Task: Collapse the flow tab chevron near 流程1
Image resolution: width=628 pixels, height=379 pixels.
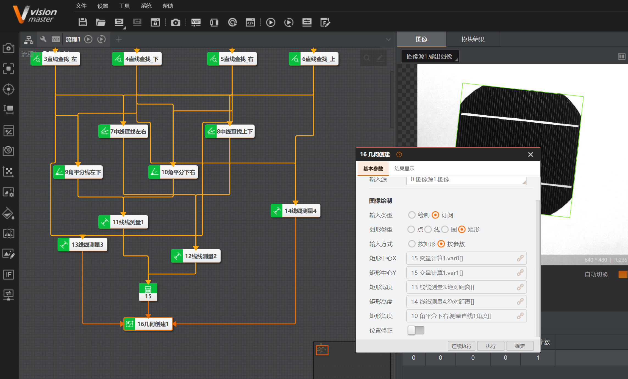Action: 388,39
